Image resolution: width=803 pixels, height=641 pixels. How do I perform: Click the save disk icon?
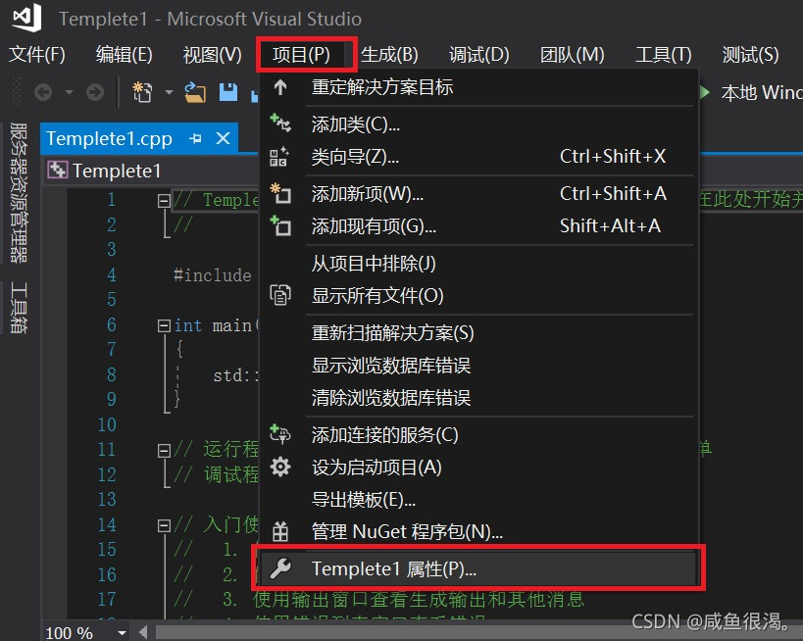pos(228,93)
